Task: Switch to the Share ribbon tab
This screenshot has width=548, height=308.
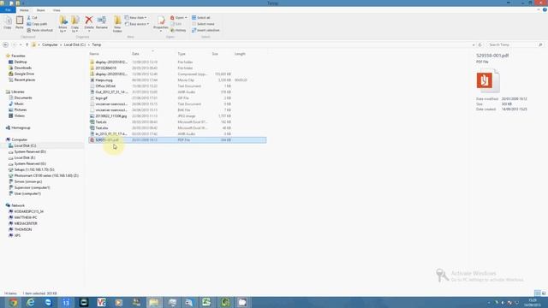Action: tap(40, 10)
